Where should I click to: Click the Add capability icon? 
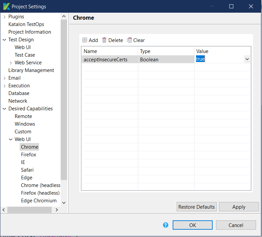(85, 40)
